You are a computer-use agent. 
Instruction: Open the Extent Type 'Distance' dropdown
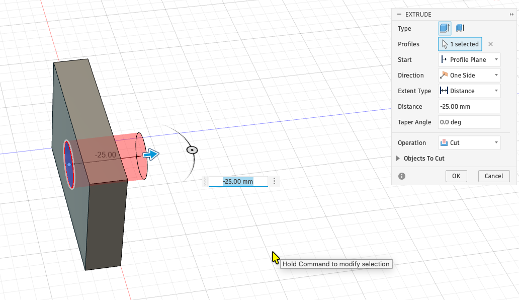tap(469, 91)
